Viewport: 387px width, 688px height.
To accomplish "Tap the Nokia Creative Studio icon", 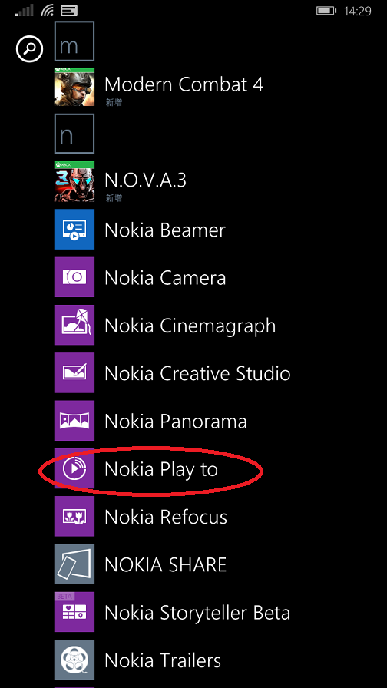I will 74,372.
